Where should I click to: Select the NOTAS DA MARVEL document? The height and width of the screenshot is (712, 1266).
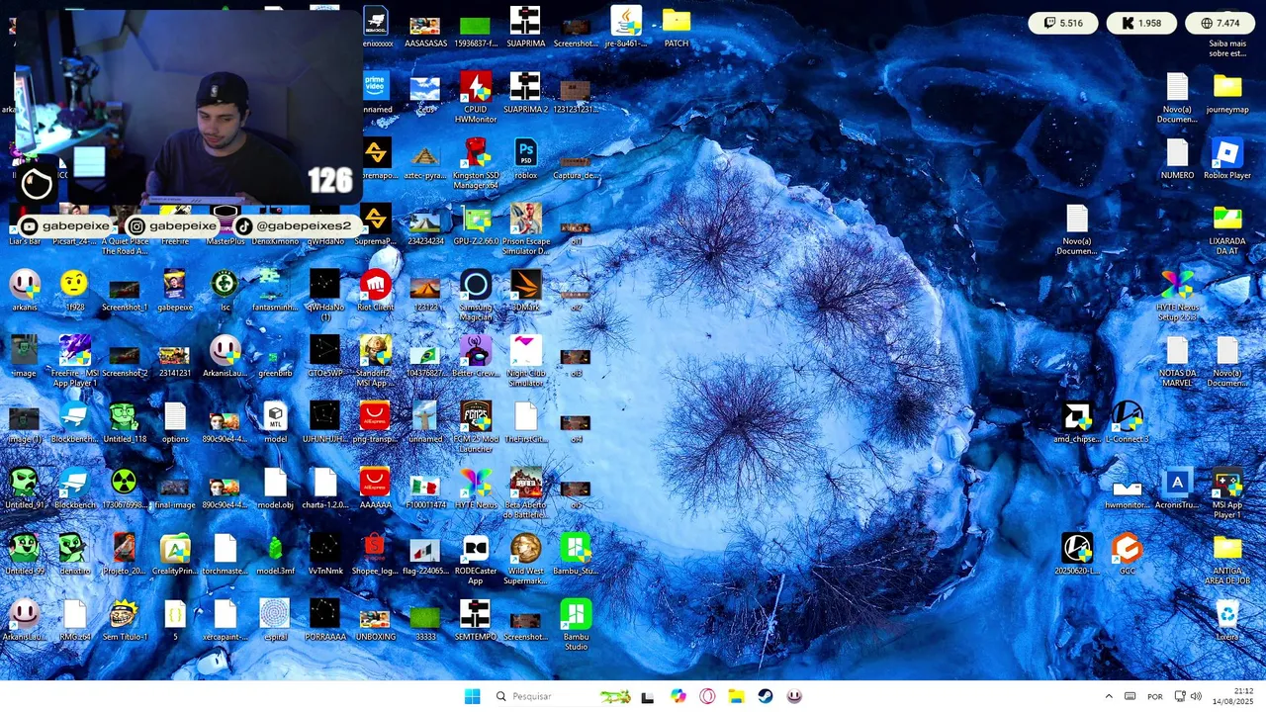(1177, 361)
